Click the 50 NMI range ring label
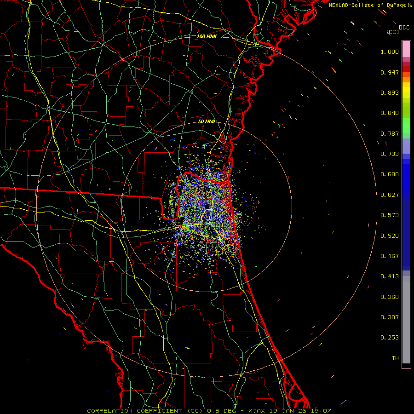The height and width of the screenshot is (414, 414). point(207,122)
